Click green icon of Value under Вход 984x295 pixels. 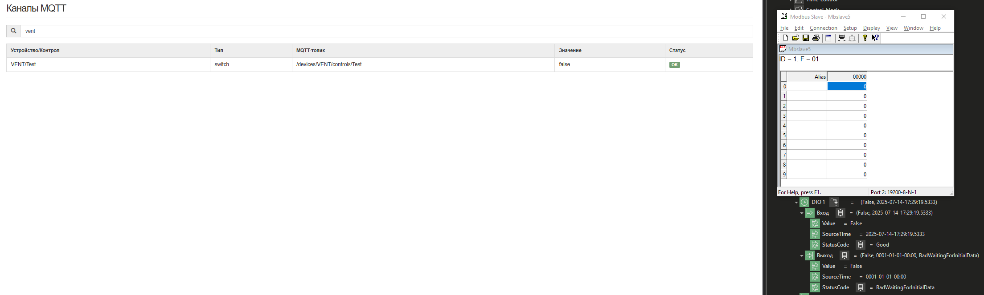click(x=815, y=223)
